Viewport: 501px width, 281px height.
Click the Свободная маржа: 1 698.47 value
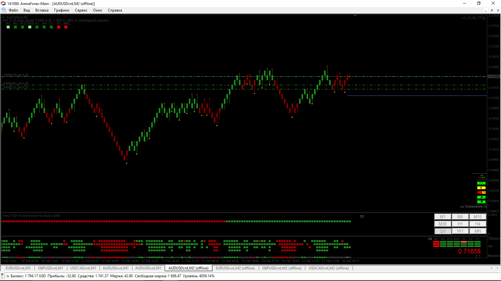click(x=158, y=276)
